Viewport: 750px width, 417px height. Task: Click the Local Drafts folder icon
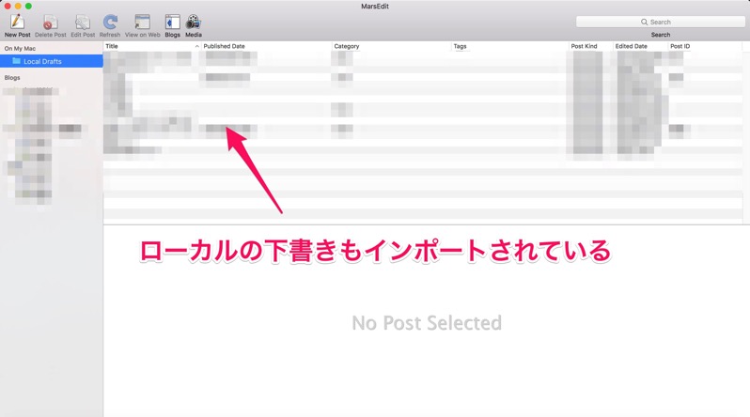[17, 61]
